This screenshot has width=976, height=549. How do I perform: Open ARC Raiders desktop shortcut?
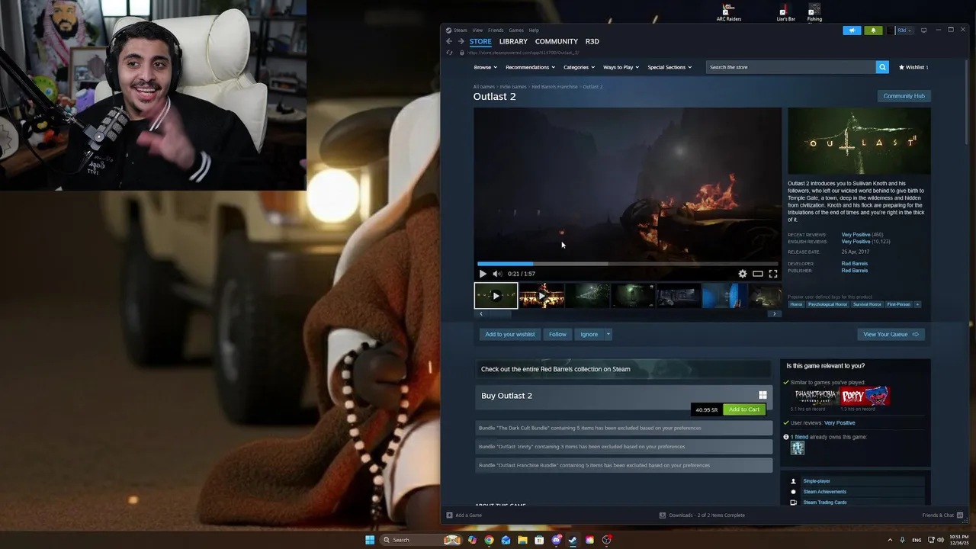pos(728,12)
